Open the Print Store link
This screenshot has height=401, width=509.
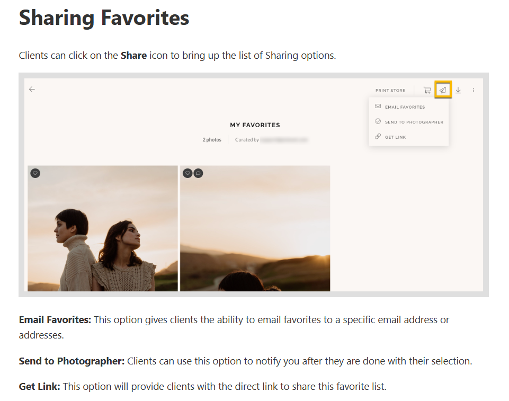(390, 91)
